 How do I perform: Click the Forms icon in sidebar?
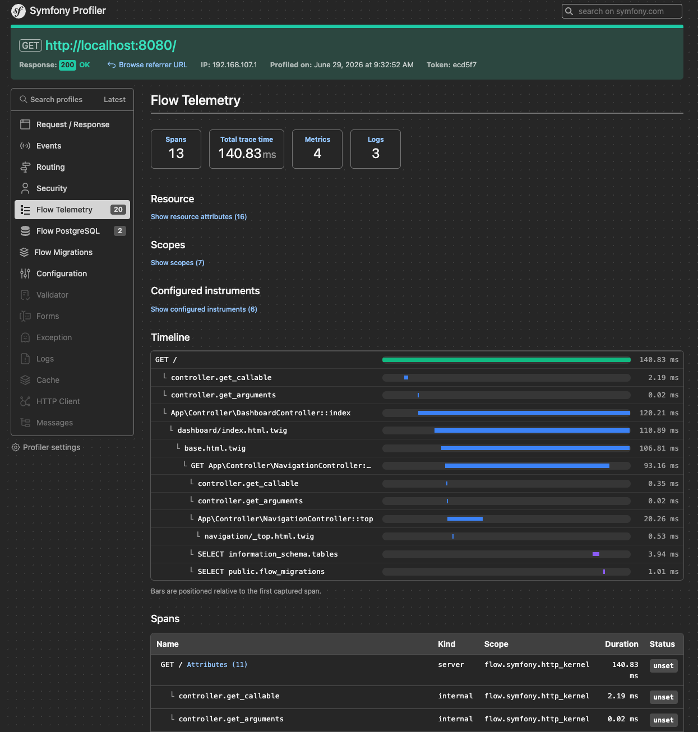pos(25,316)
